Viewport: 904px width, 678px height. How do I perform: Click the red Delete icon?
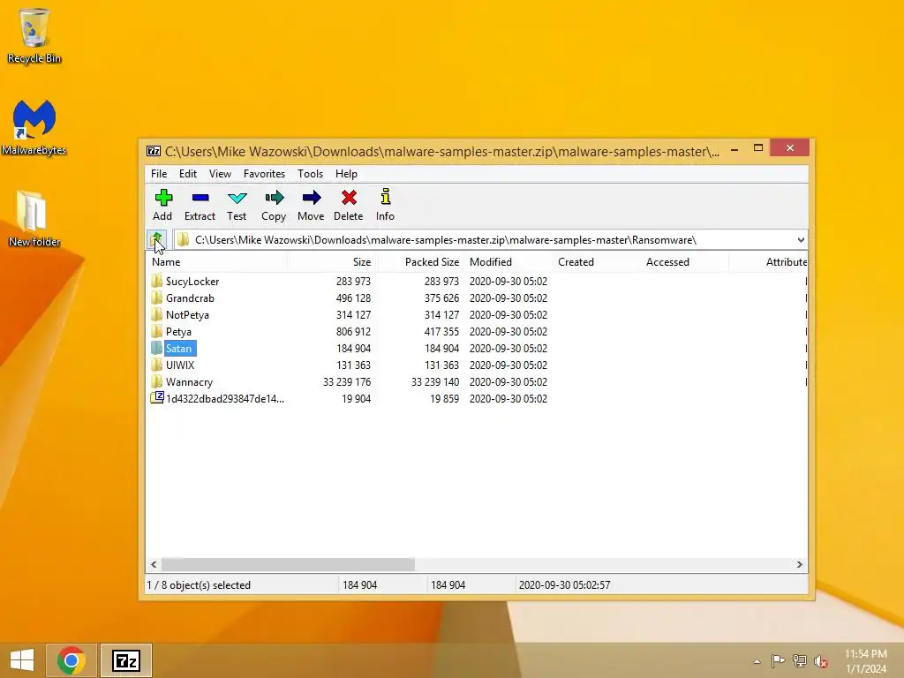(348, 199)
